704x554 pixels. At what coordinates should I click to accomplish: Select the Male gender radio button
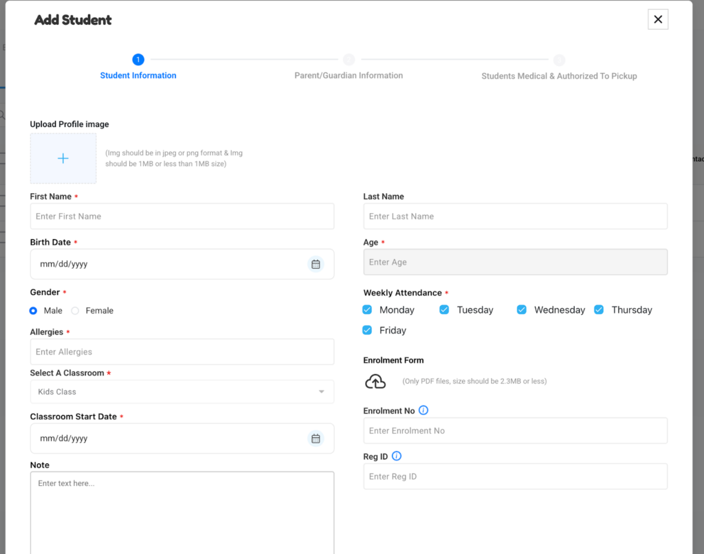(x=33, y=311)
